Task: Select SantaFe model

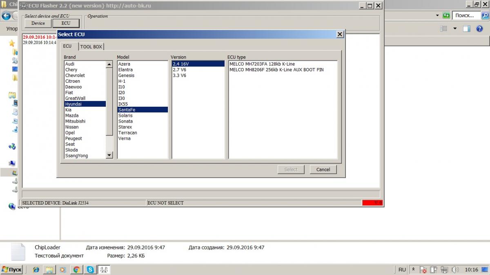Action: pos(143,110)
